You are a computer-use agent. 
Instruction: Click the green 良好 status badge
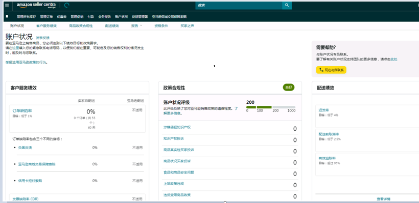[289, 88]
